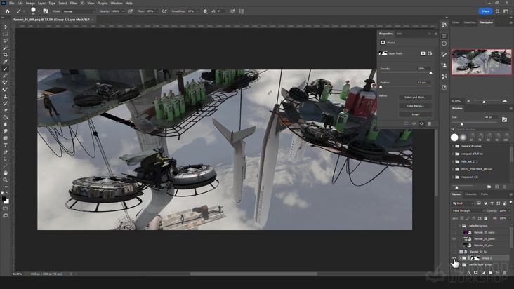514x289 pixels.
Task: Toggle mask visibility eye in Properties panel
Action: [421, 123]
